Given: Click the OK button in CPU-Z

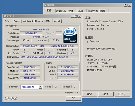Looking at the screenshot, I should tap(73, 98).
